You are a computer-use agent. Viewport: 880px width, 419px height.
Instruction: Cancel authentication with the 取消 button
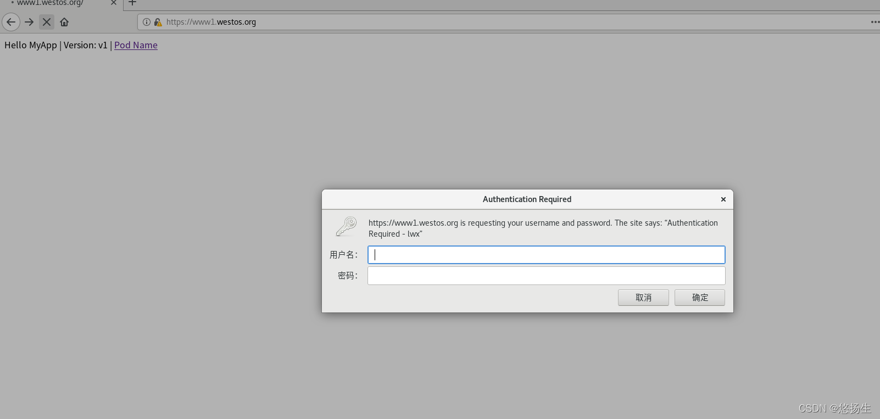pyautogui.click(x=643, y=298)
